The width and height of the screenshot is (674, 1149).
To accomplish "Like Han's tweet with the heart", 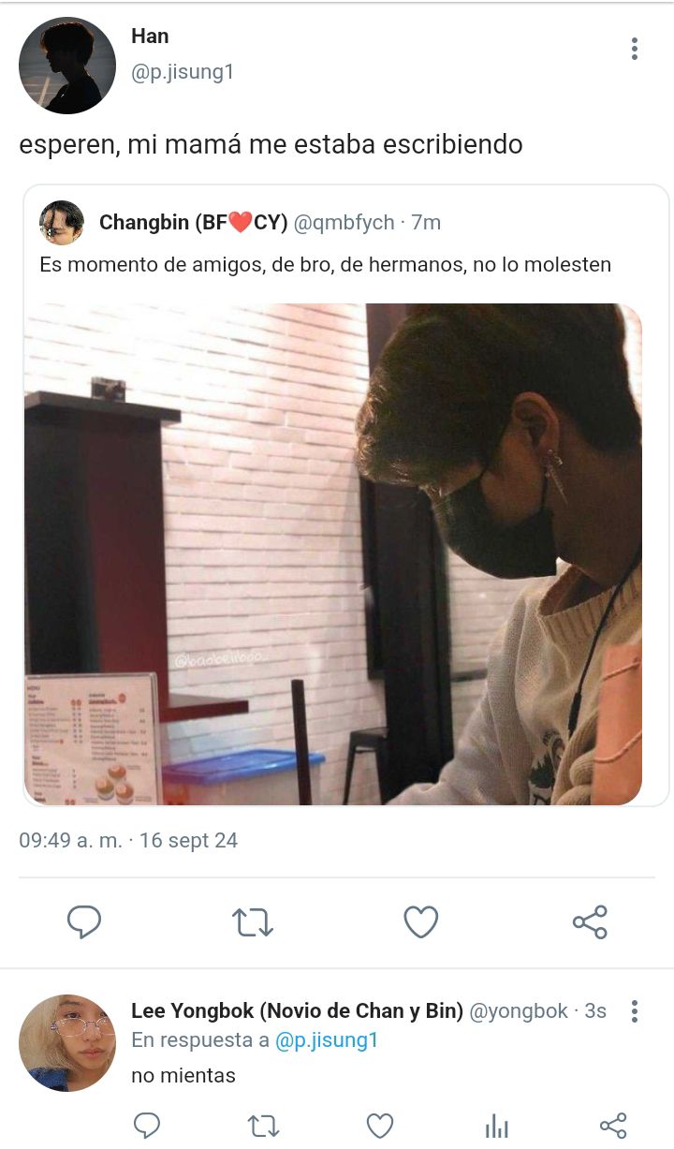I will [x=421, y=922].
